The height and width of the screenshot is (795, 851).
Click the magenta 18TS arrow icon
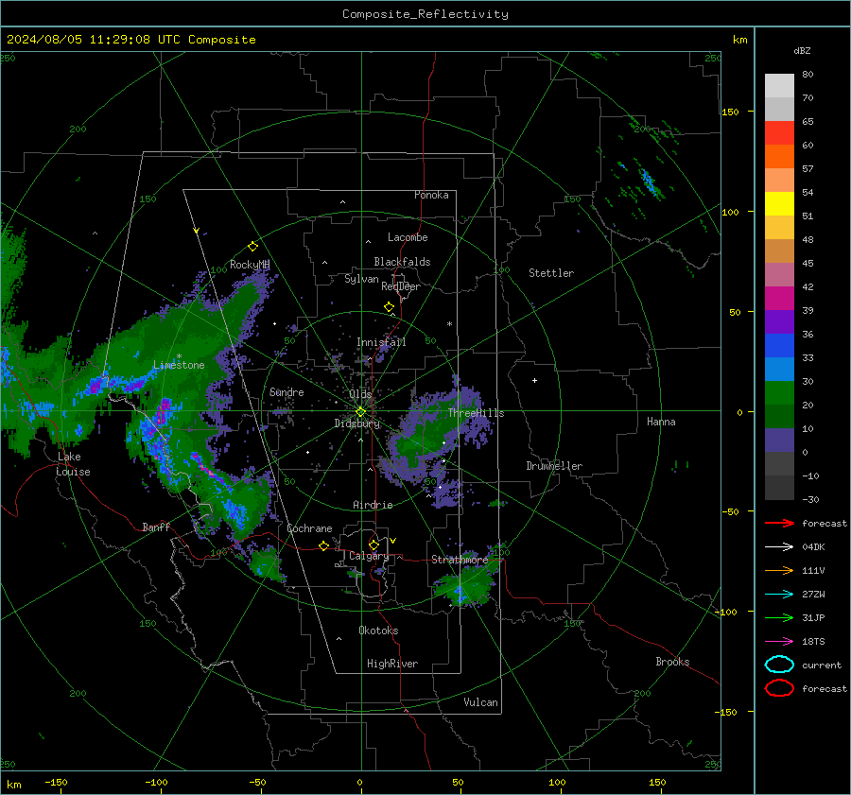click(779, 642)
